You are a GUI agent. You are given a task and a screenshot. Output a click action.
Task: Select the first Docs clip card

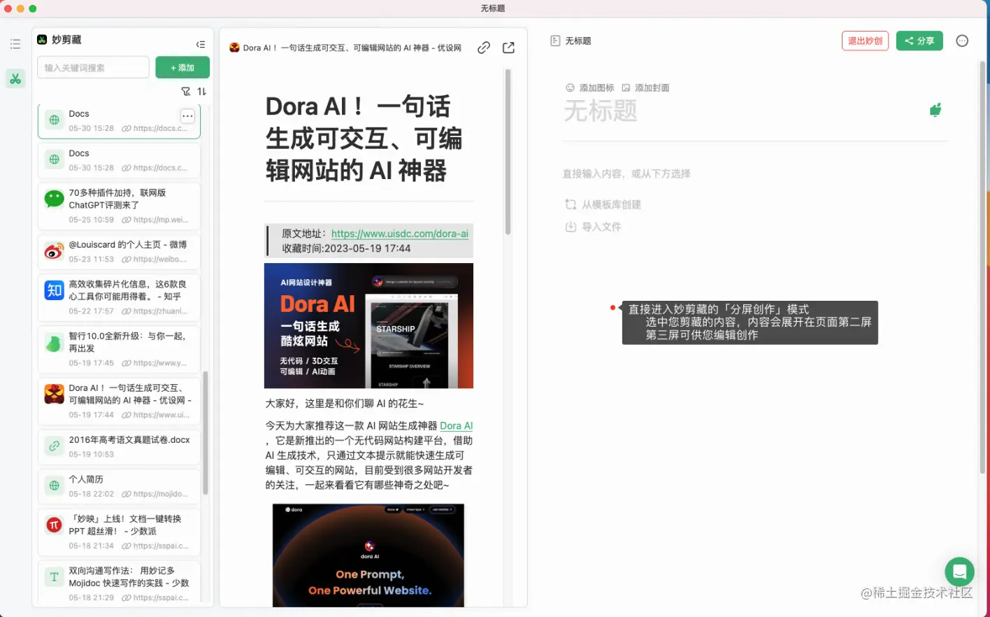[x=119, y=121]
